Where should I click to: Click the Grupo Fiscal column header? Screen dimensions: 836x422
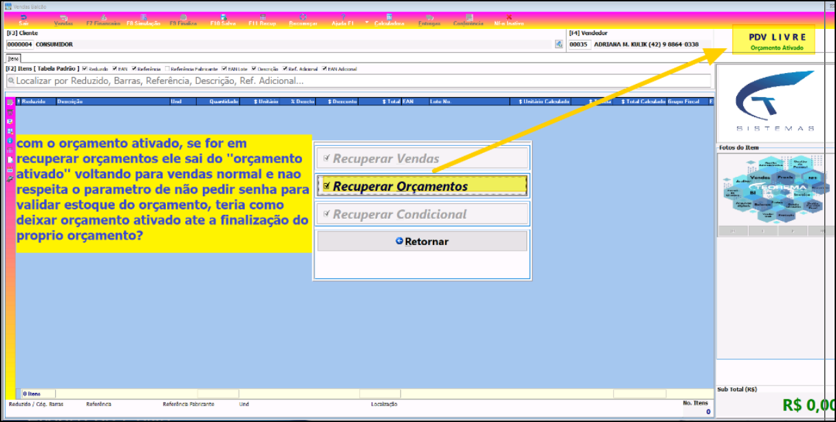(x=687, y=101)
